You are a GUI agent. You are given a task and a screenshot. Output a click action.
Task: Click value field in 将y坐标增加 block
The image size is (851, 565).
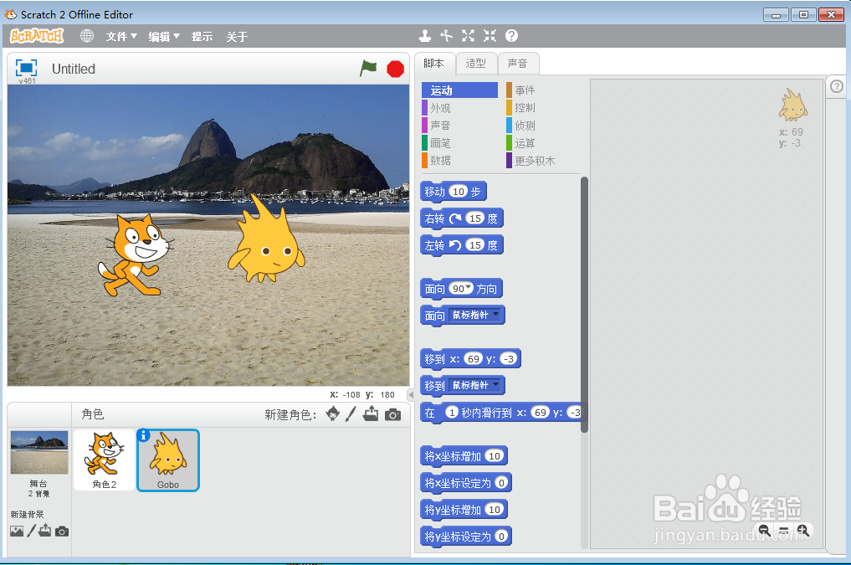(x=495, y=510)
